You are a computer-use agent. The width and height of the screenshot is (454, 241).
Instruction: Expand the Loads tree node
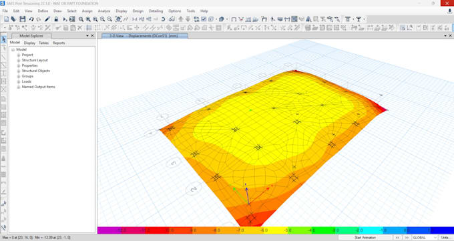[19, 81]
